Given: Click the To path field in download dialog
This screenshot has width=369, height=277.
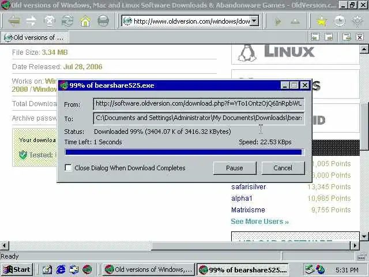Looking at the screenshot, I should [x=198, y=118].
